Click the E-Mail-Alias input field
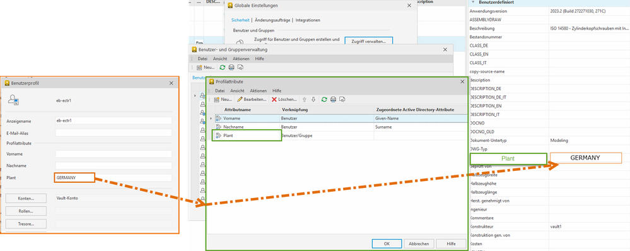This screenshot has width=630, height=251. [114, 132]
